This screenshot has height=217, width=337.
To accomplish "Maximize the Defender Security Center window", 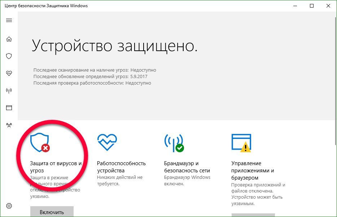I will click(x=312, y=6).
